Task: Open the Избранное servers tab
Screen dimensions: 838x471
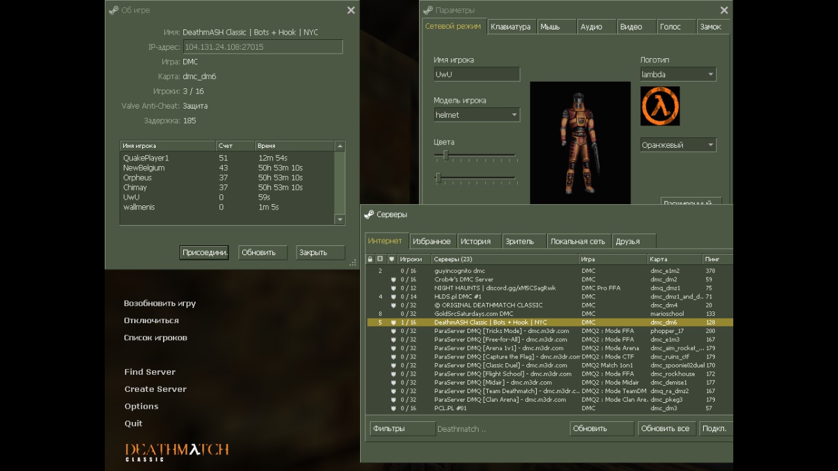Action: [x=431, y=241]
